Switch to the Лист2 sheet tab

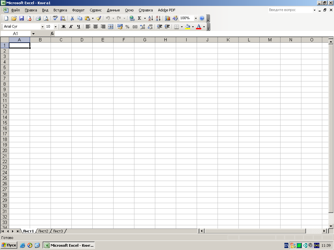[43, 231]
